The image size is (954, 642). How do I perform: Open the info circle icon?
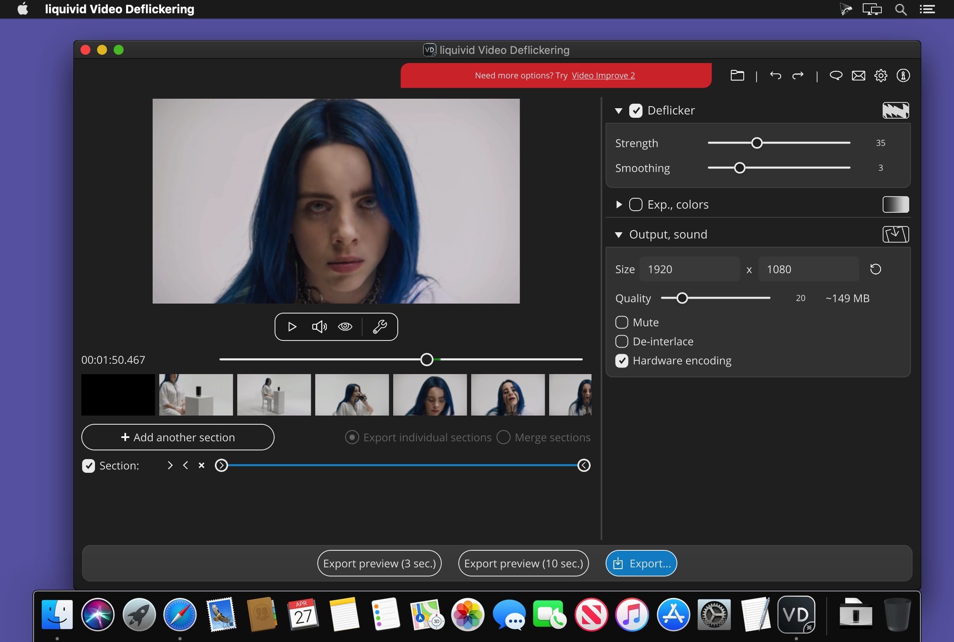(x=903, y=75)
